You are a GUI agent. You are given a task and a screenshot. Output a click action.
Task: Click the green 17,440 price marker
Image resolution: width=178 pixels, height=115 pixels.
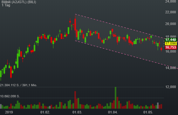click(171, 40)
